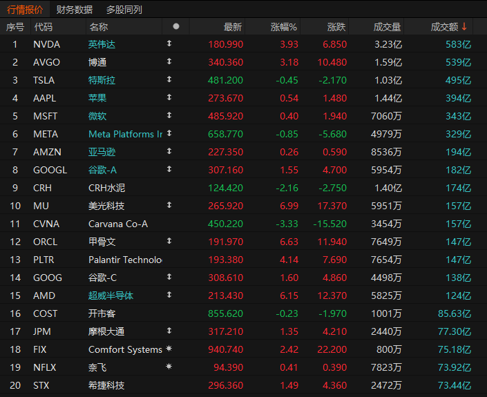Viewport: 487px width, 397px height.
Task: Click the up-down marker icon in AVGO row
Action: click(x=169, y=61)
